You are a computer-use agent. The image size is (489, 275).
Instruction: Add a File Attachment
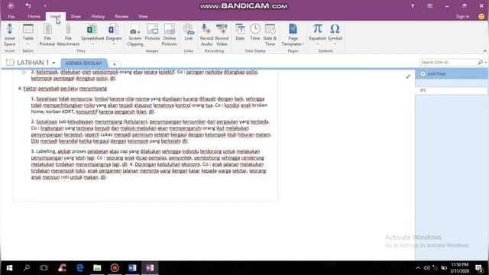coord(68,34)
